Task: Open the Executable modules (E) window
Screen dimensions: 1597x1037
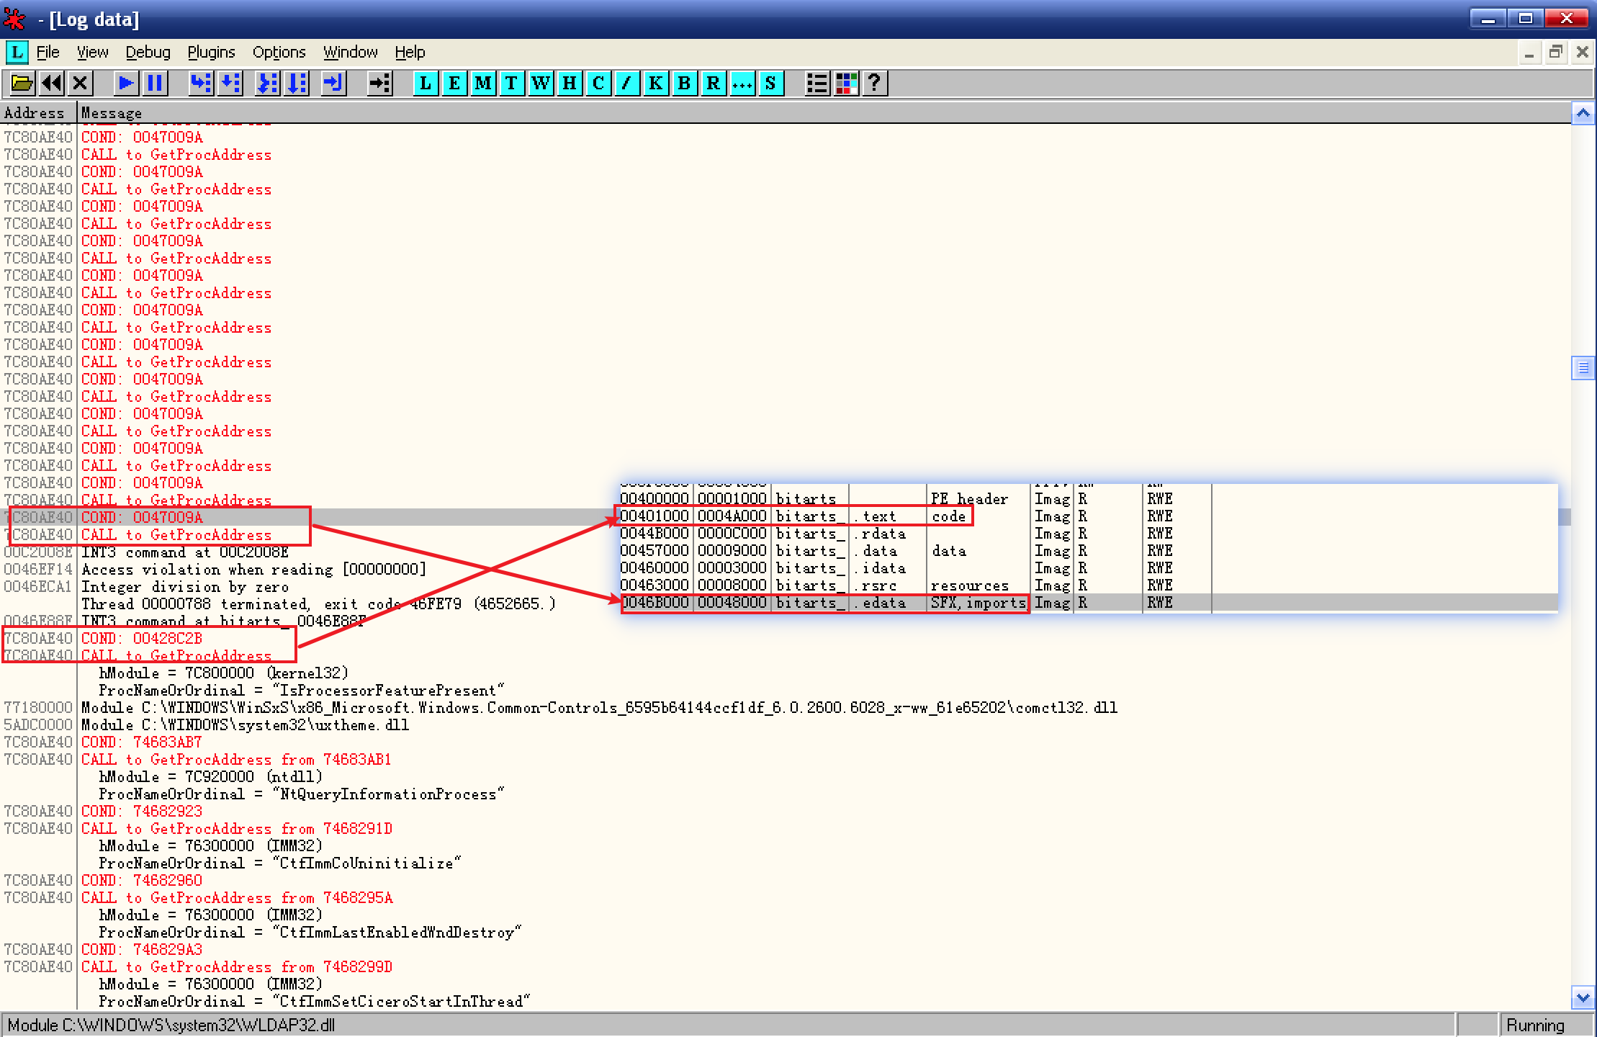Action: point(454,84)
